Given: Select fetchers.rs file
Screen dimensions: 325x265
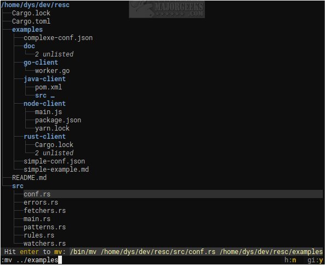Looking at the screenshot, I should click(x=44, y=211).
